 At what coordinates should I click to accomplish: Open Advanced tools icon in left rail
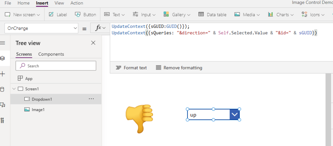[x=3, y=120]
